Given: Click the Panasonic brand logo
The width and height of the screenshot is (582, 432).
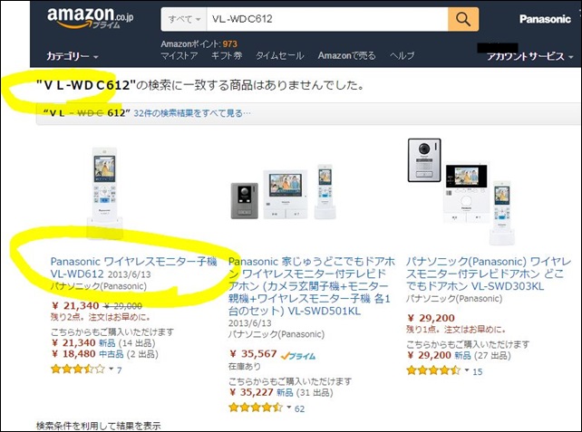Looking at the screenshot, I should (x=545, y=19).
